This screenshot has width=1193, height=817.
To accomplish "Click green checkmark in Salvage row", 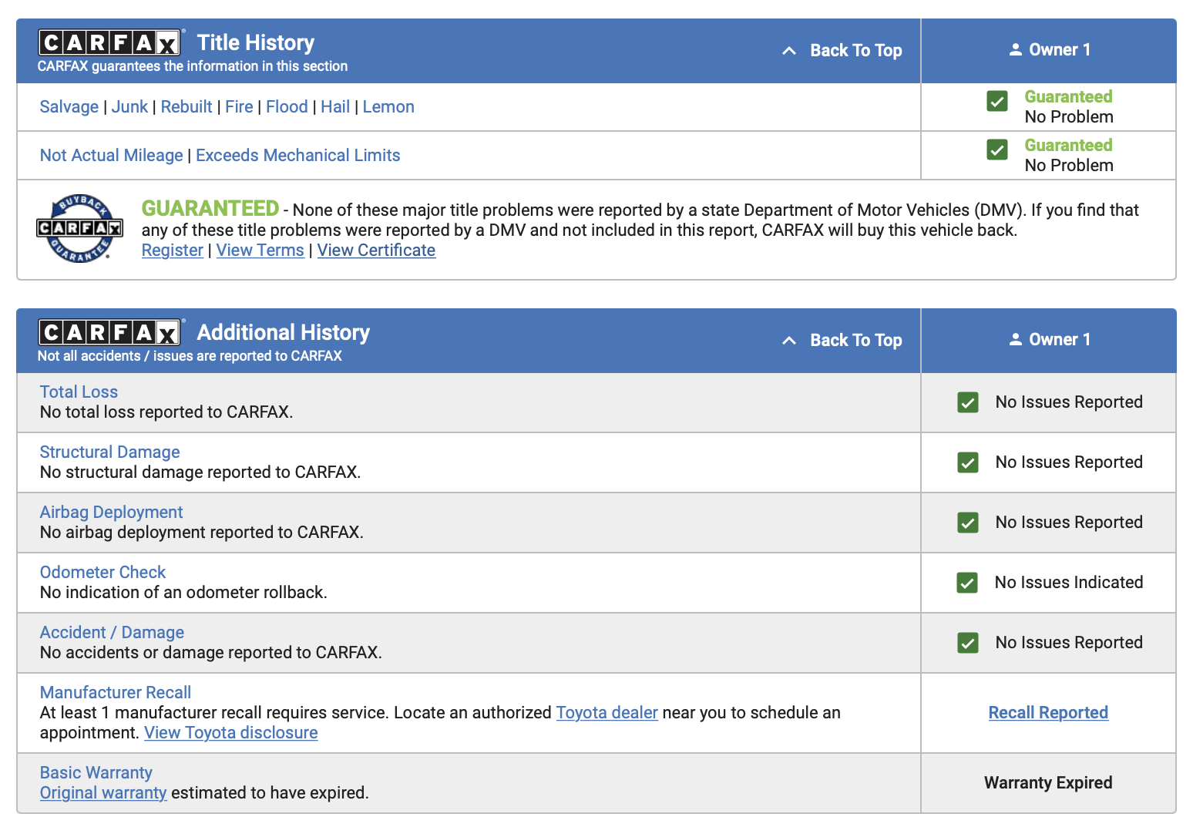I will (997, 101).
